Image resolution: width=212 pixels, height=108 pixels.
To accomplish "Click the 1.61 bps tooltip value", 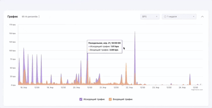I will (x=115, y=46).
